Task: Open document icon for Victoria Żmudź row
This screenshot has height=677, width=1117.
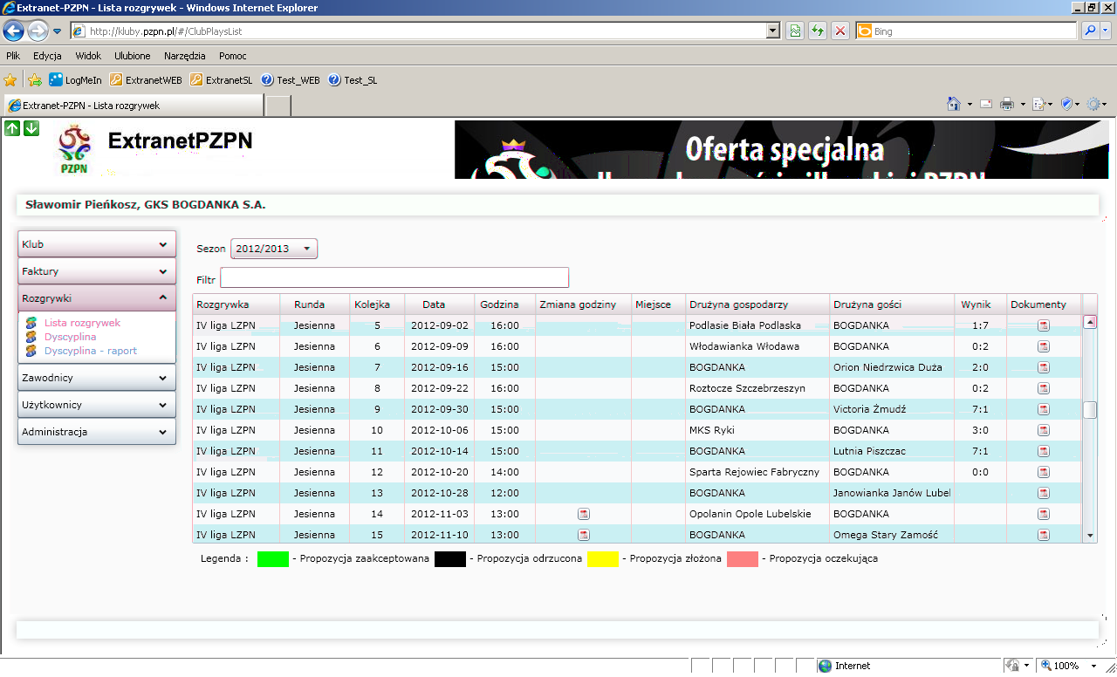Action: coord(1044,409)
